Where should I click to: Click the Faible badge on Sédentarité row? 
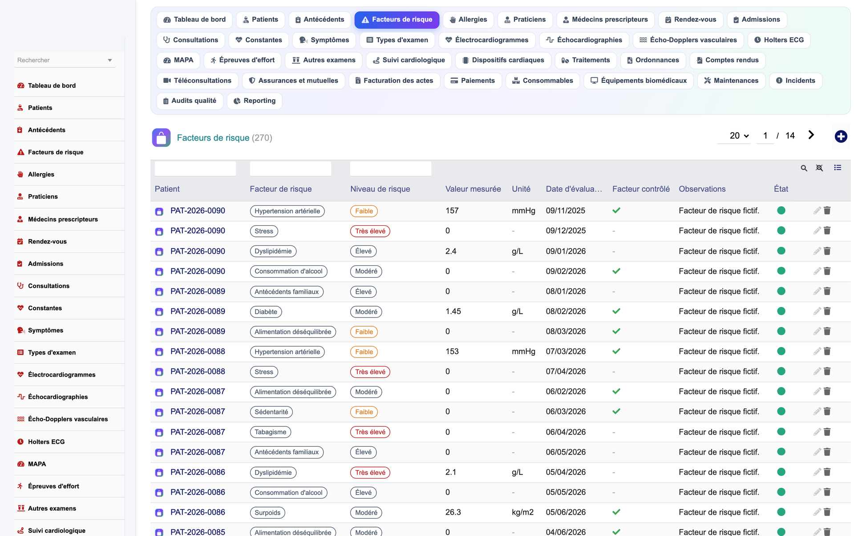364,412
